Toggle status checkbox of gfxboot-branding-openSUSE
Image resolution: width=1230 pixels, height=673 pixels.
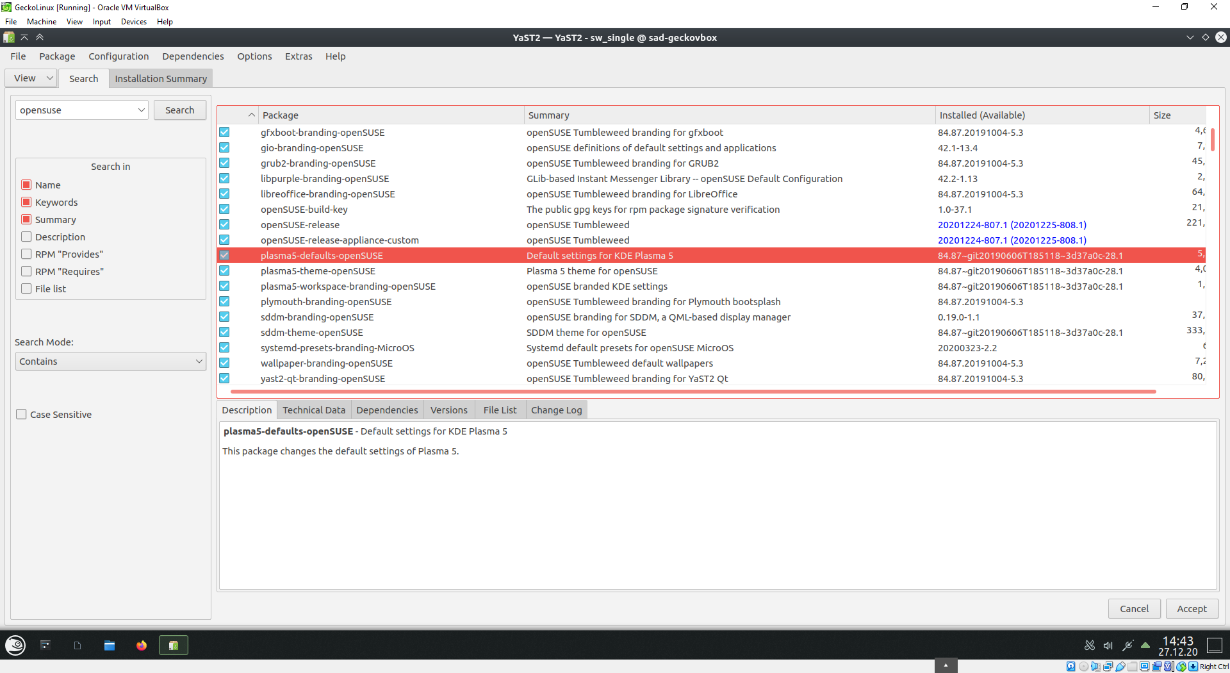pos(224,132)
